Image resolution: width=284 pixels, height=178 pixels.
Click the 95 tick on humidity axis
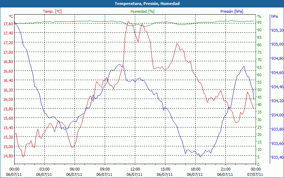[260, 22]
